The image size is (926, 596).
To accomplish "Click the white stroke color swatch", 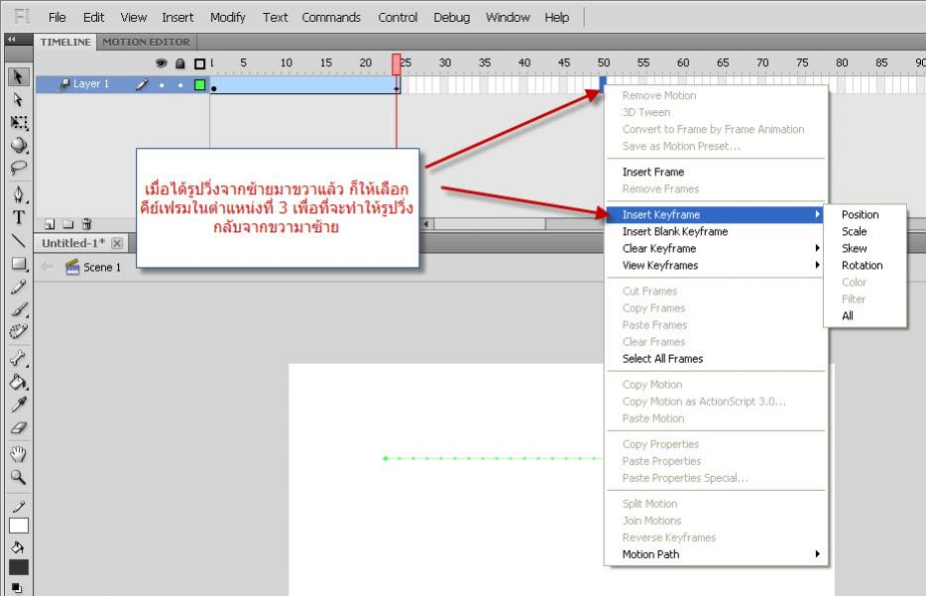I will [18, 526].
